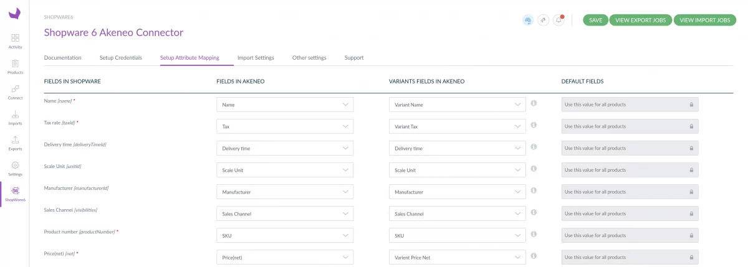
Task: Click default value field for Name
Action: pyautogui.click(x=630, y=105)
